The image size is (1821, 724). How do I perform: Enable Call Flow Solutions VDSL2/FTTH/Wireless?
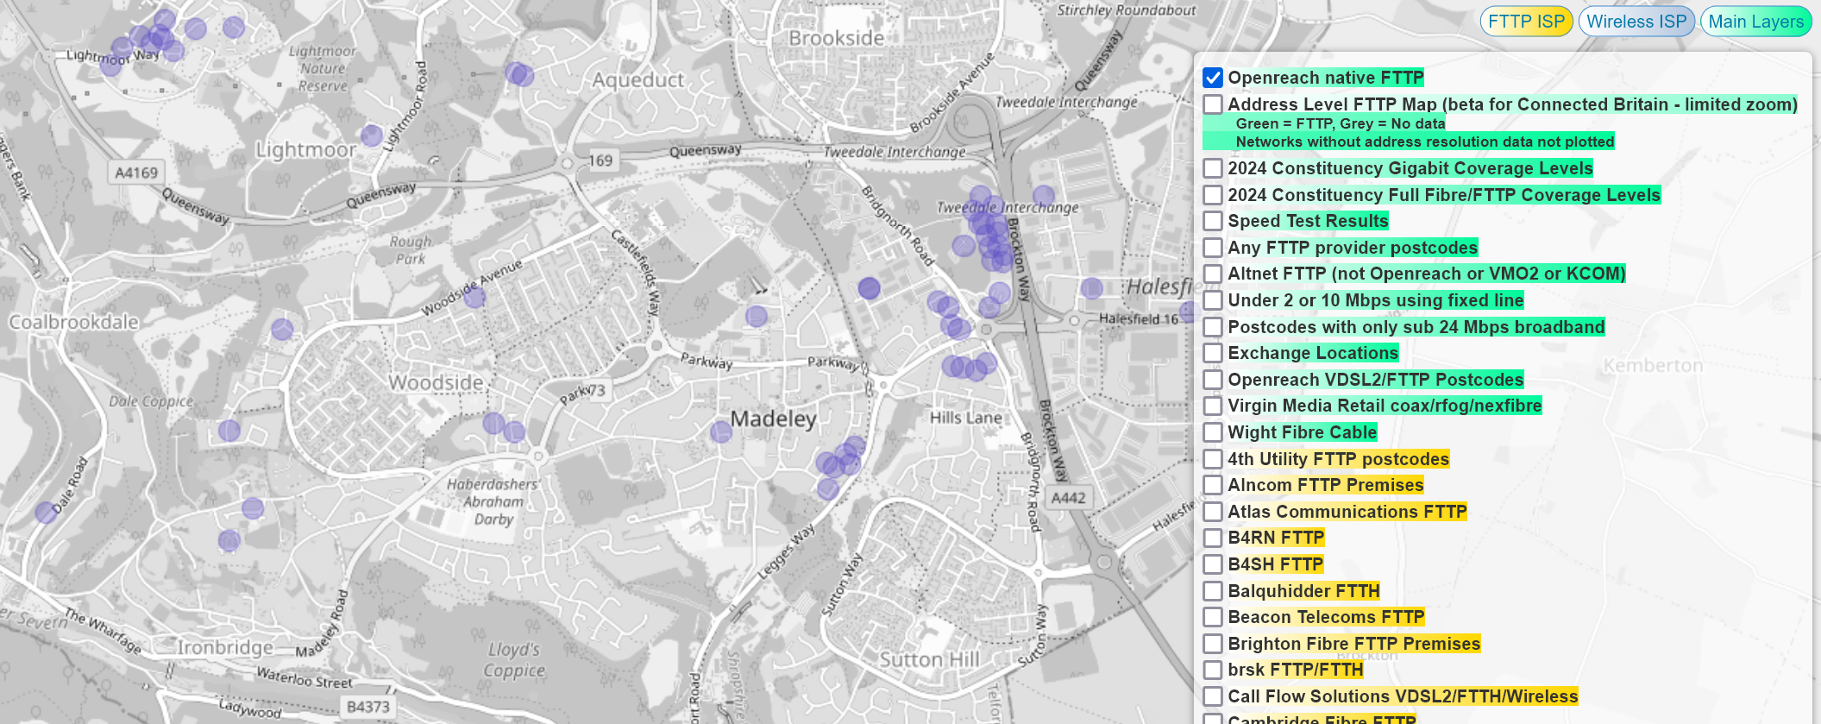pyautogui.click(x=1213, y=696)
